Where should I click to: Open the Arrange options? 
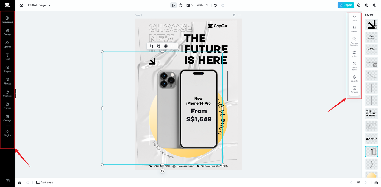354,90
